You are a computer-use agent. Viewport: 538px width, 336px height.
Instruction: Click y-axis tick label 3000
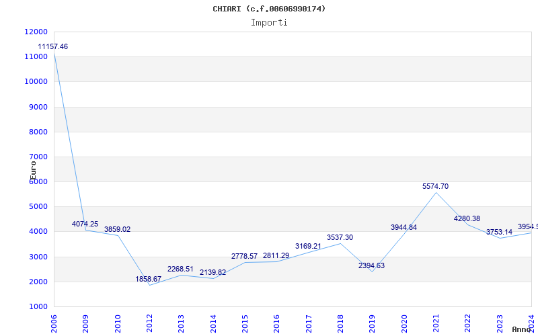pyautogui.click(x=38, y=257)
